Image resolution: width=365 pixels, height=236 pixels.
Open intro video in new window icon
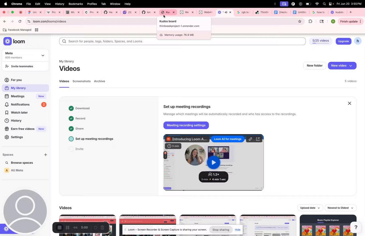(x=258, y=139)
